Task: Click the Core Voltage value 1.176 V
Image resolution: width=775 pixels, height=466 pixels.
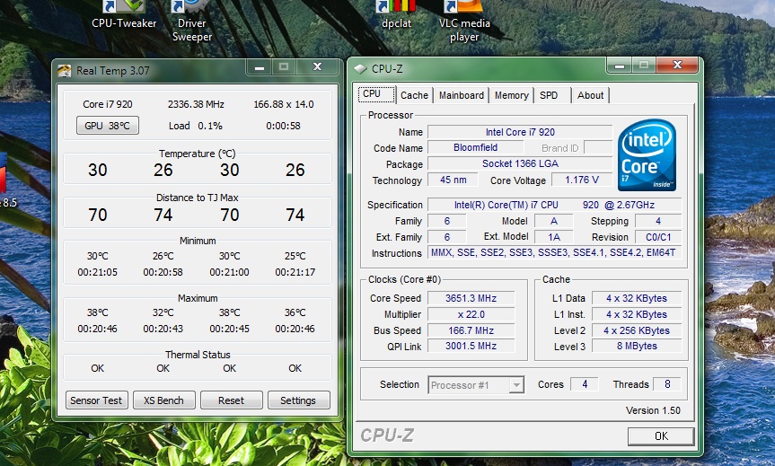Action: [x=582, y=180]
